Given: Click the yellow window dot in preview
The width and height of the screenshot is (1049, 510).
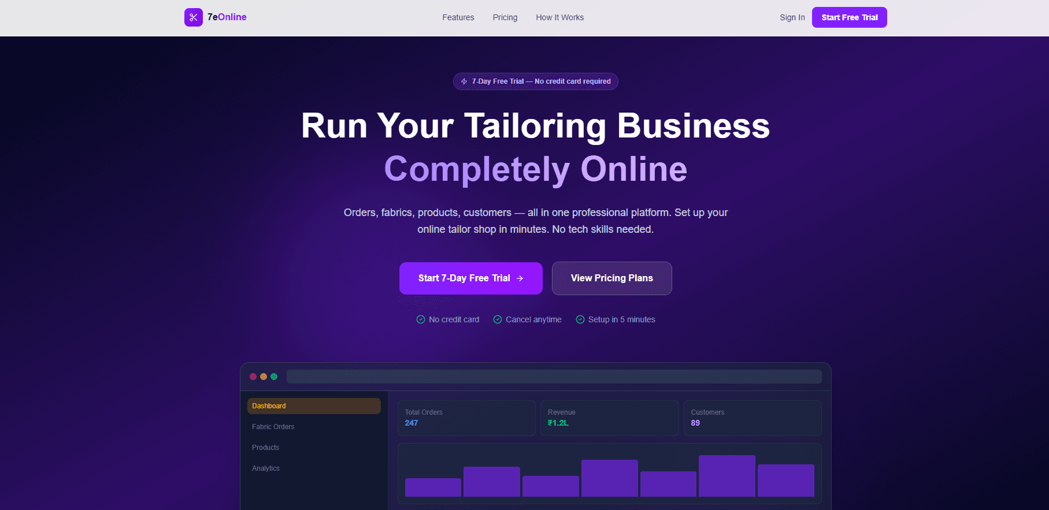Looking at the screenshot, I should [x=264, y=377].
